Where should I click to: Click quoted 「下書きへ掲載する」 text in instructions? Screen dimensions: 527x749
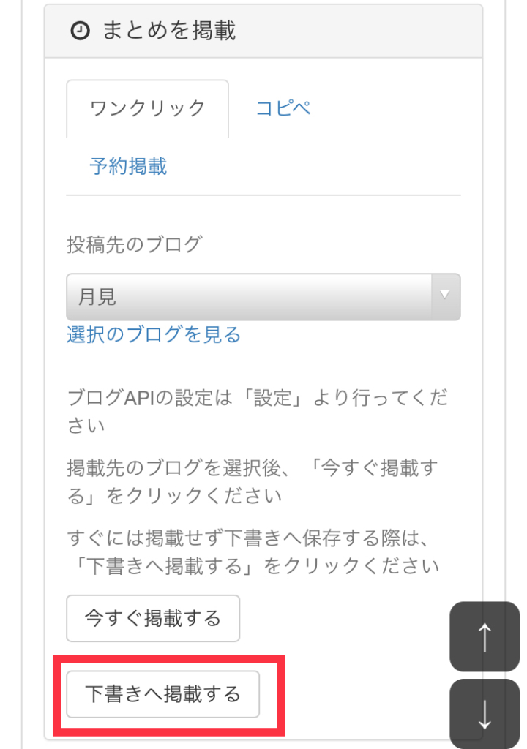165,565
